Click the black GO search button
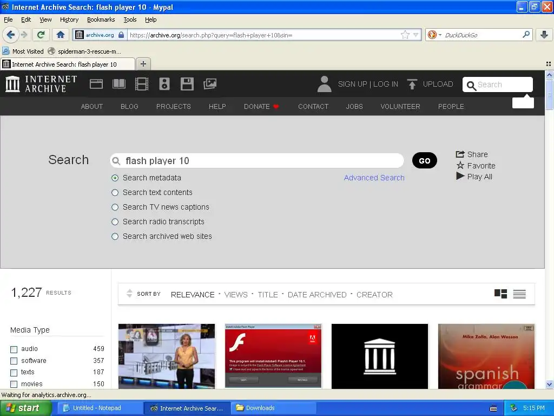This screenshot has height=416, width=554. 424,160
